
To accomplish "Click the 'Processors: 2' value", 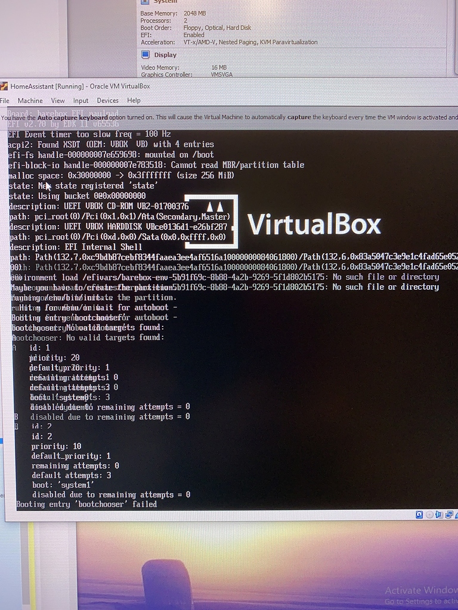I will pos(185,20).
